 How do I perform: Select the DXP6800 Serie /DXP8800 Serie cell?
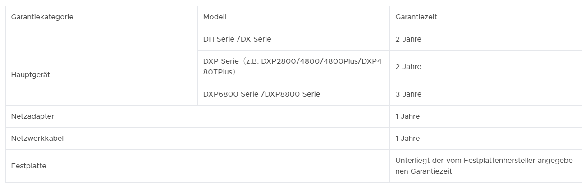pyautogui.click(x=293, y=94)
